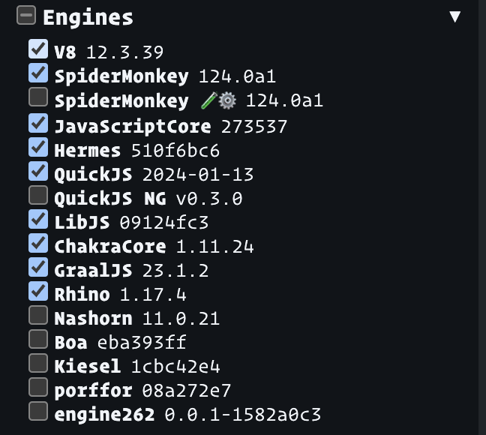Image resolution: width=486 pixels, height=435 pixels.
Task: Click the JavaScriptCore label text
Action: [133, 127]
